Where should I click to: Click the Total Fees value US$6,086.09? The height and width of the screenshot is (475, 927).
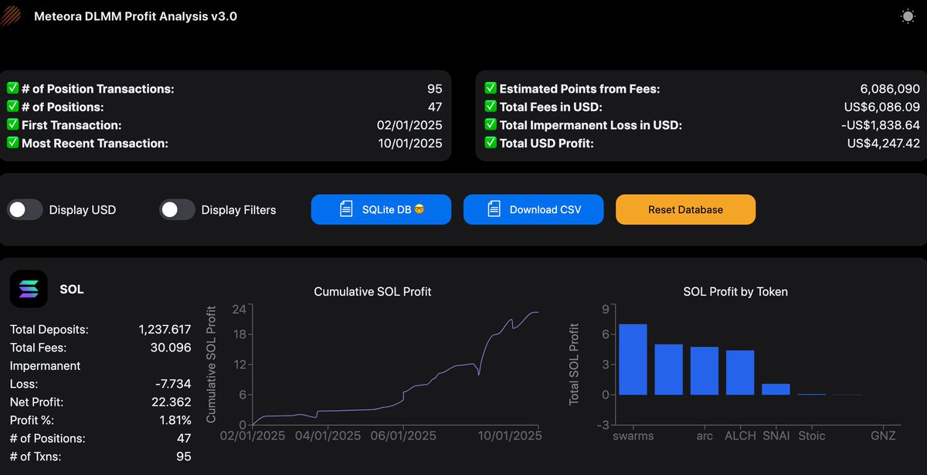pyautogui.click(x=883, y=107)
